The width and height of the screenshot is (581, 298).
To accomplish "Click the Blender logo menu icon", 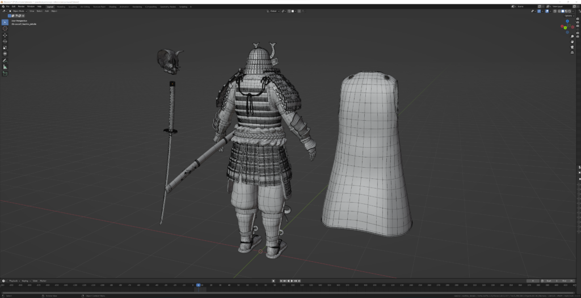I will tap(3, 7).
